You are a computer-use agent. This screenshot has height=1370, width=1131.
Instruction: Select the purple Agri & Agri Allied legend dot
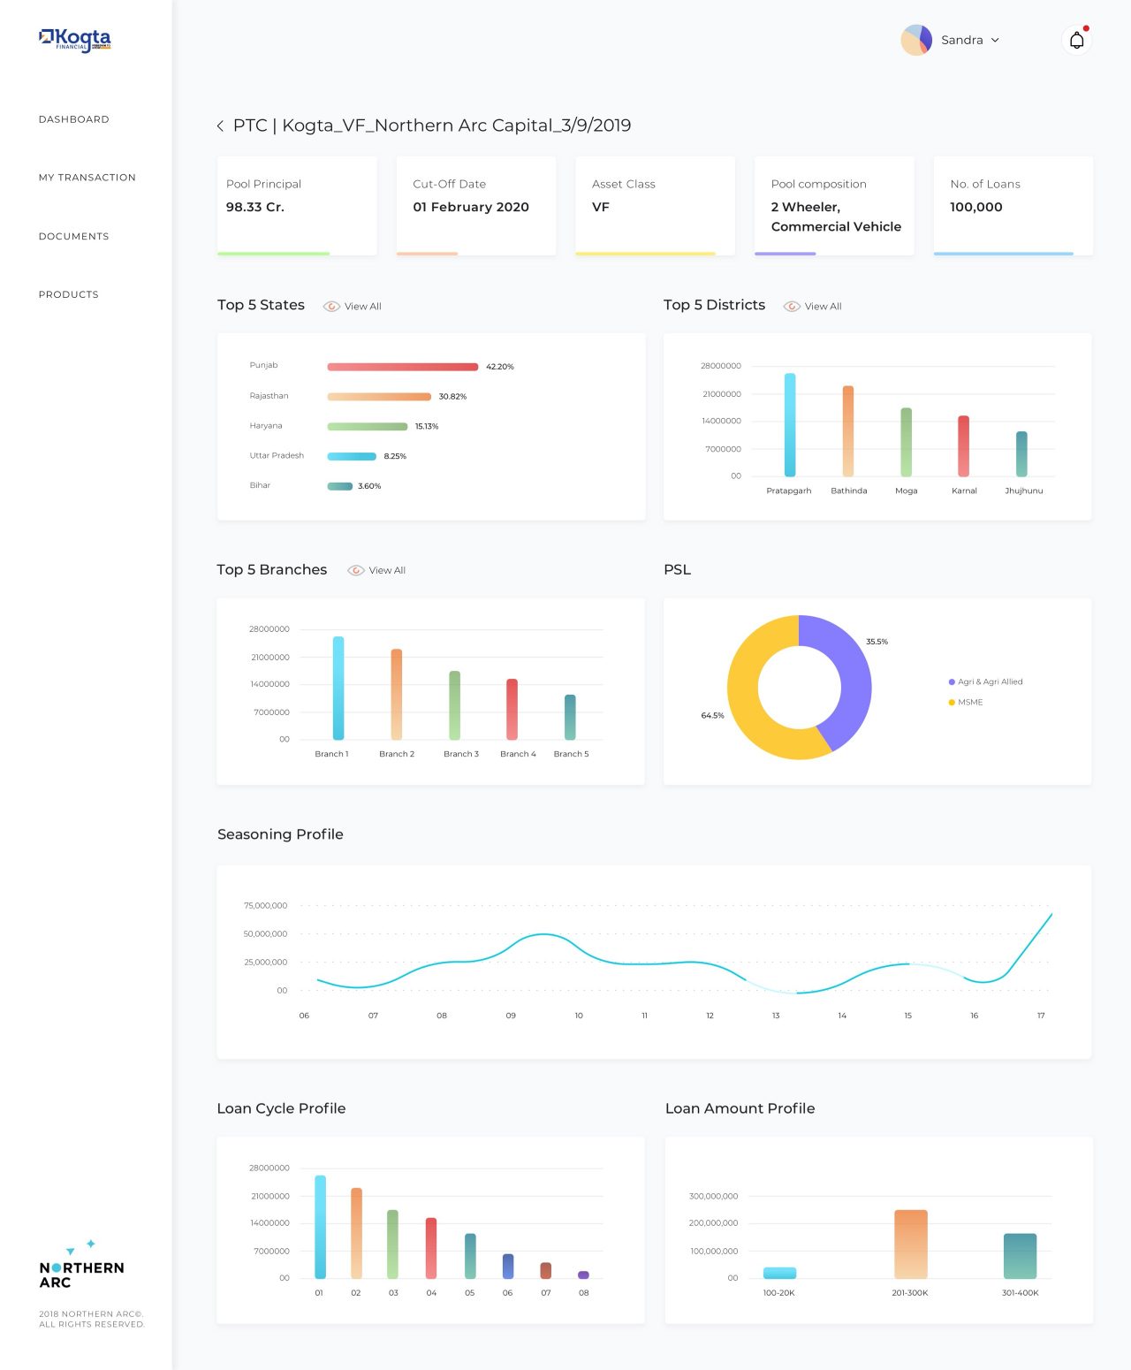(x=952, y=682)
